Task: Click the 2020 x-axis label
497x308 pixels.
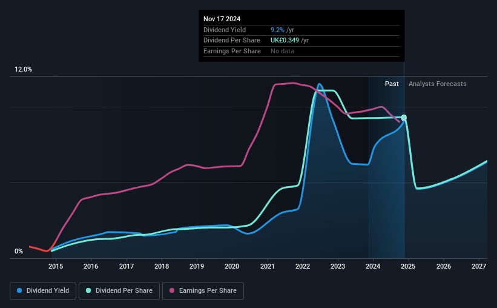Action: 232,266
